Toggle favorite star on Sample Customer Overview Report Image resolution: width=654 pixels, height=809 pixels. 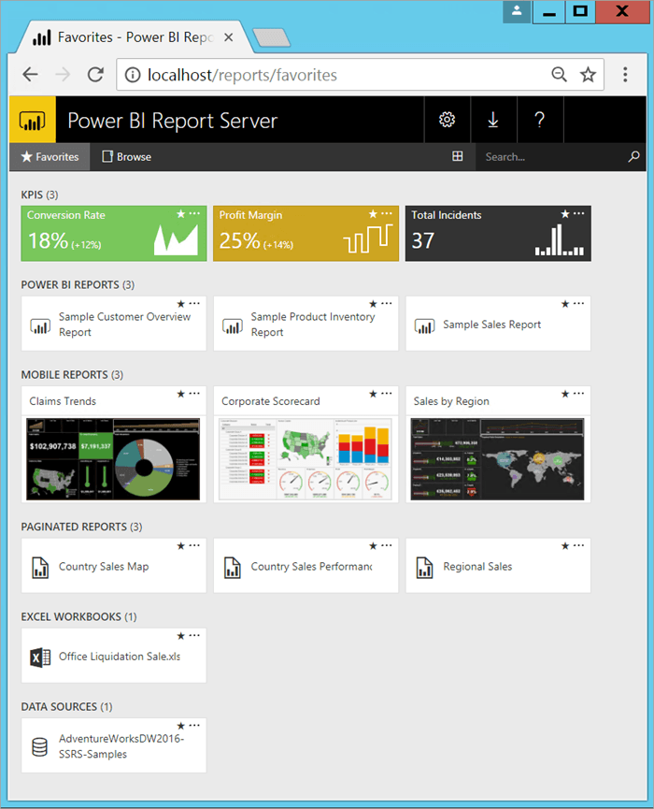(181, 304)
